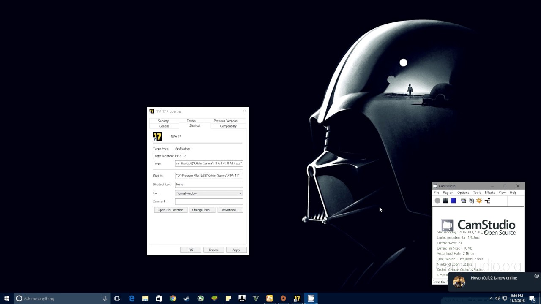Click the 'Current File Size : 1.10 Mb' line
The height and width of the screenshot is (304, 541).
pyautogui.click(x=455, y=248)
